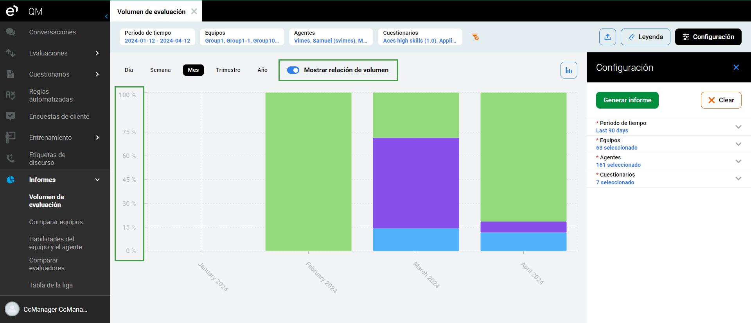The image size is (751, 323).
Task: Select the Año interval tab
Action: 262,70
